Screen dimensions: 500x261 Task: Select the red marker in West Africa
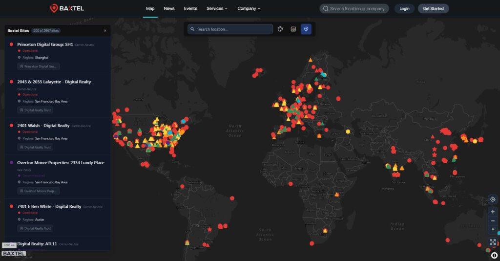tap(291, 184)
